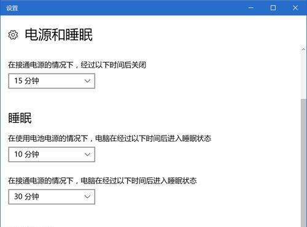Click the settings gear icon beside 电源和睡眠
307x227 pixels.
13,35
